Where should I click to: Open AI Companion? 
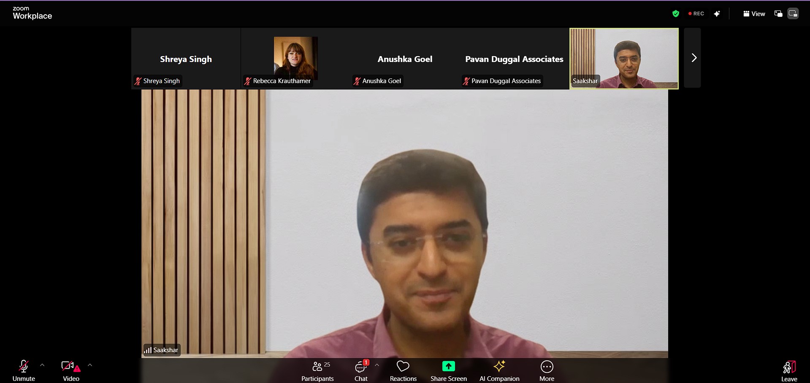[499, 371]
